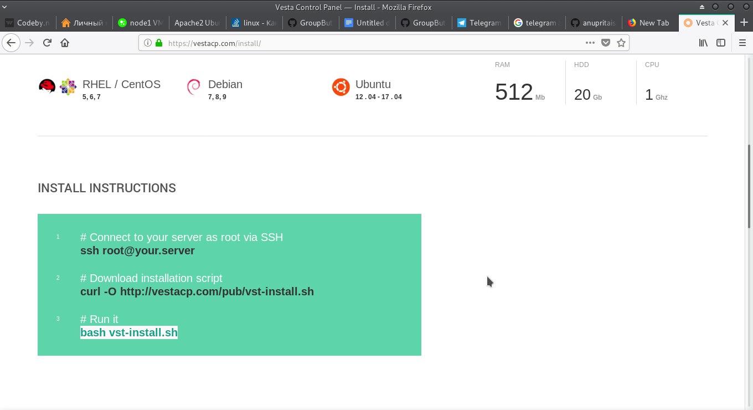Image resolution: width=753 pixels, height=410 pixels.
Task: Click the highlighted bash vst-install.sh command
Action: pos(129,332)
